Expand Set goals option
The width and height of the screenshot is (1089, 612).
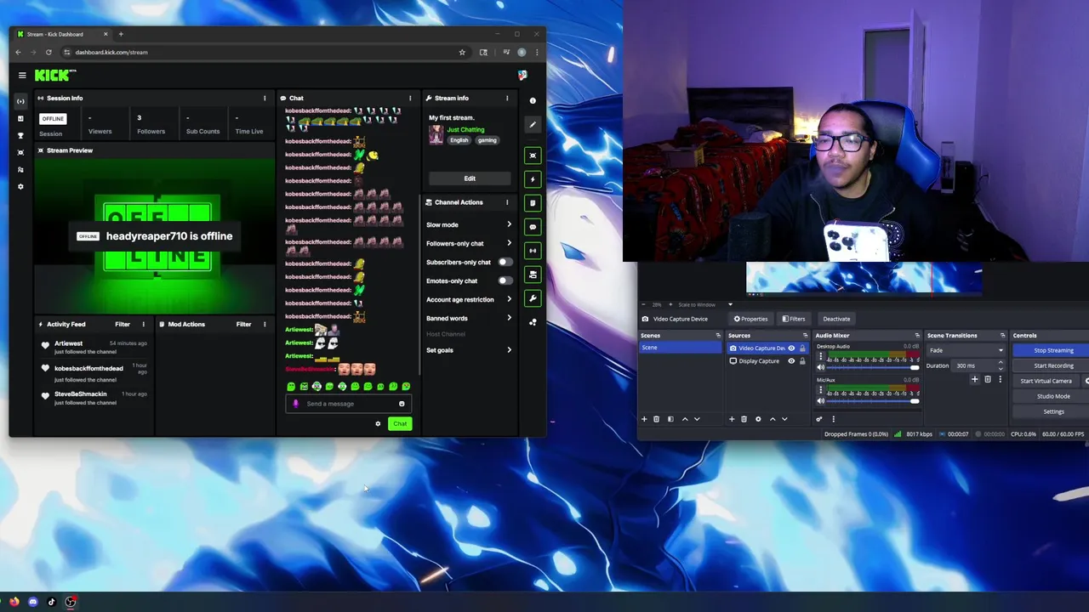[509, 350]
